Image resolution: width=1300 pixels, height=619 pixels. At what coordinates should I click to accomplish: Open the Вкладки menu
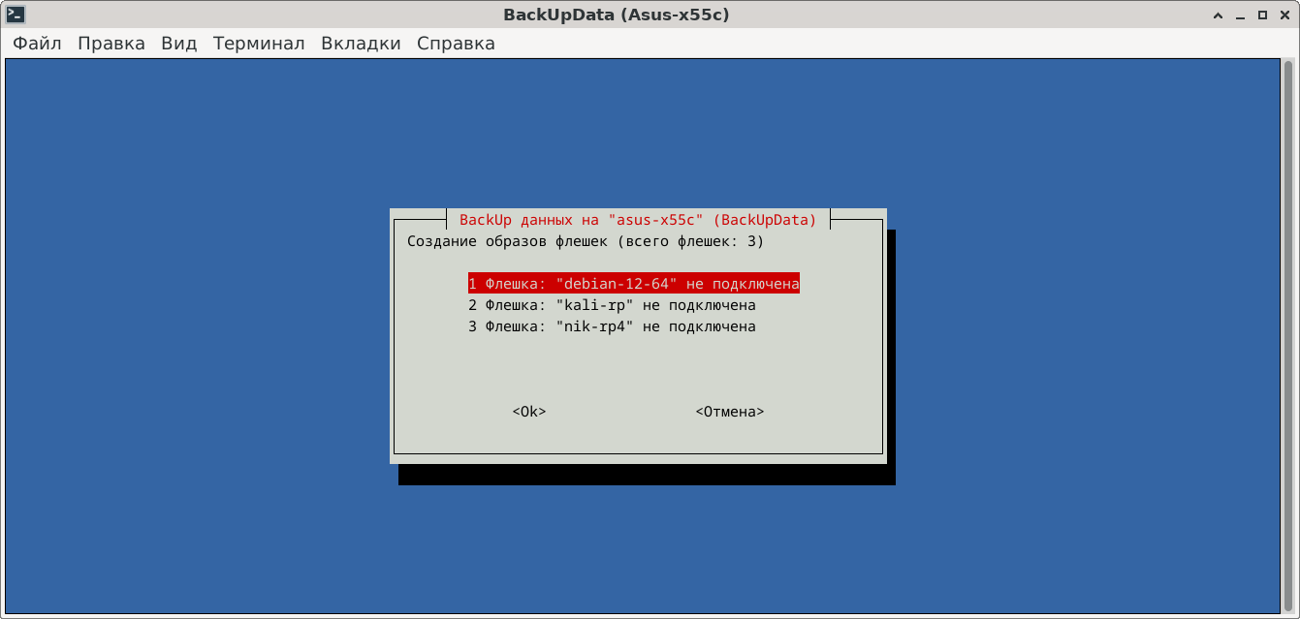click(x=361, y=44)
